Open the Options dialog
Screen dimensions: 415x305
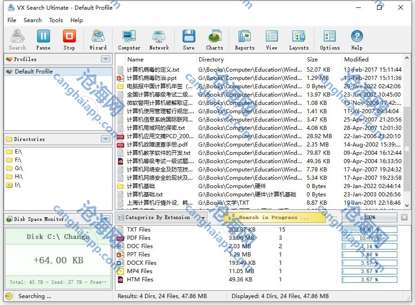330,39
